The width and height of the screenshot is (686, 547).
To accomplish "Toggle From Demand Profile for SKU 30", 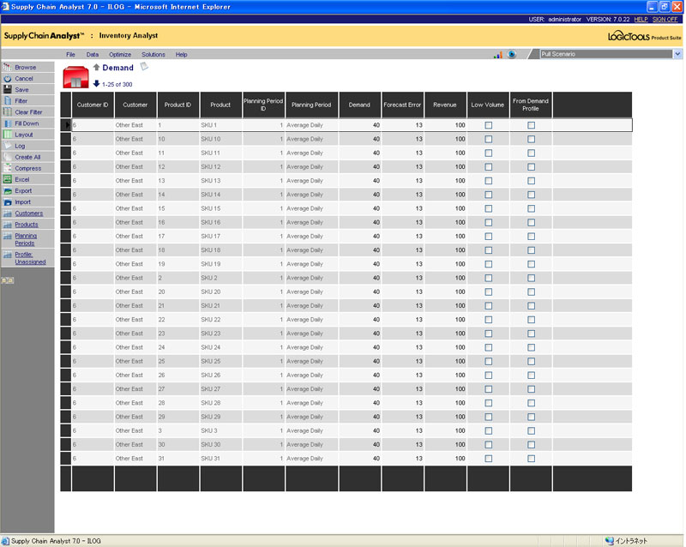I will pos(531,445).
